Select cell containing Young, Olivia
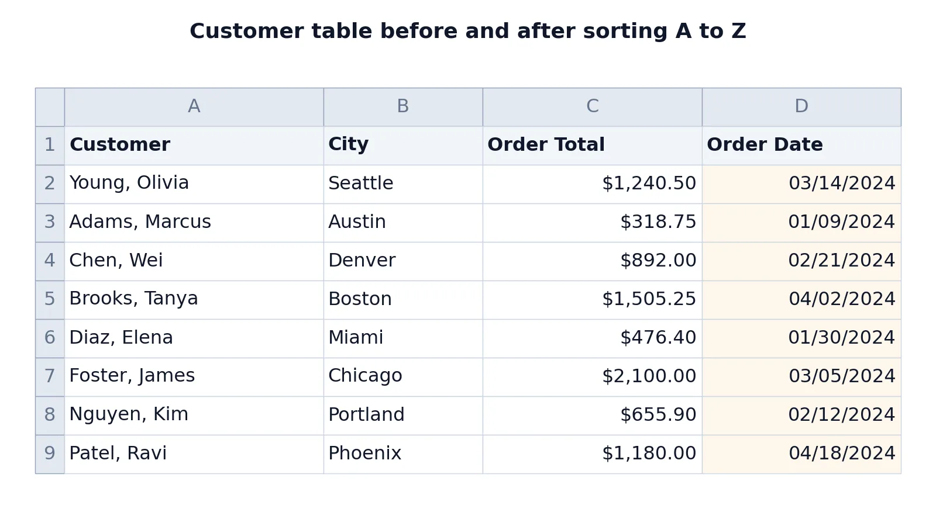This screenshot has height=526, width=936. point(194,184)
